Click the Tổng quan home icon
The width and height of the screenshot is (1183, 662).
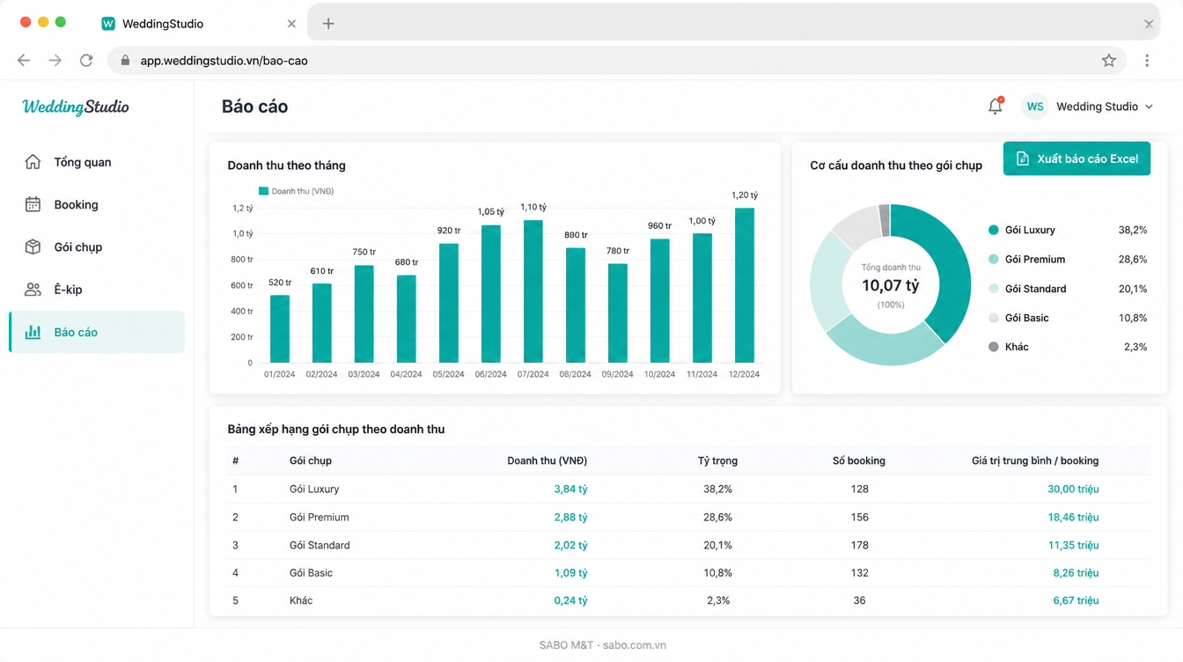pos(33,162)
